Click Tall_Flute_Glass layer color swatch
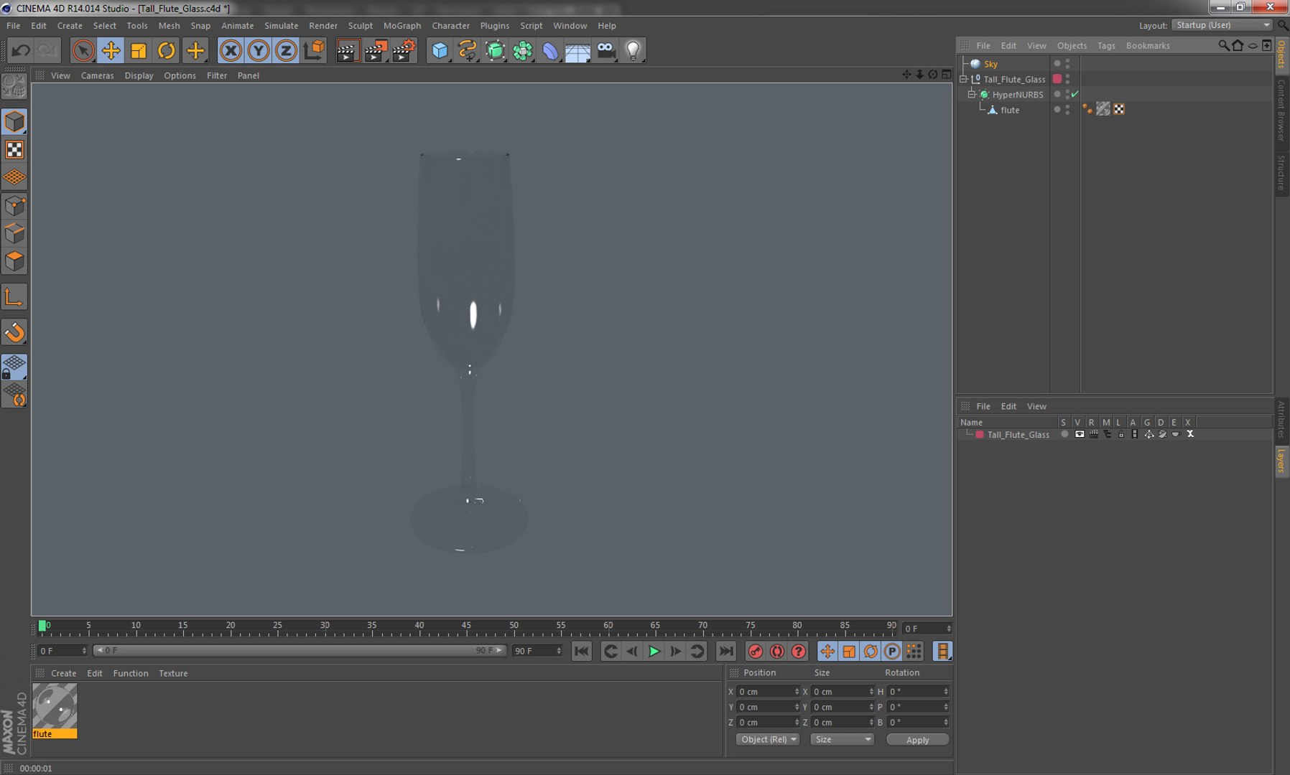The height and width of the screenshot is (775, 1290). 1057,79
